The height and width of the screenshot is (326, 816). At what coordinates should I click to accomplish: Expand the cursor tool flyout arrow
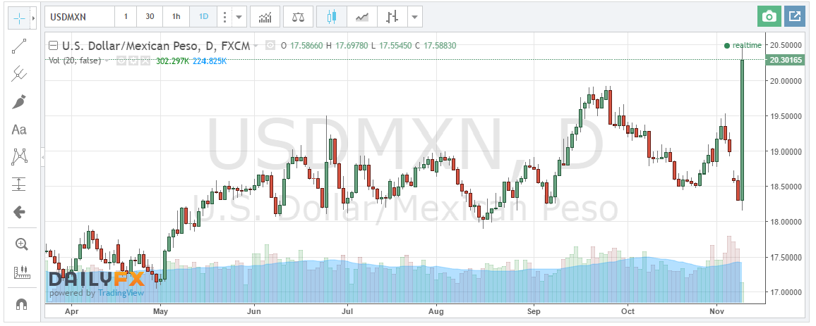[34, 19]
